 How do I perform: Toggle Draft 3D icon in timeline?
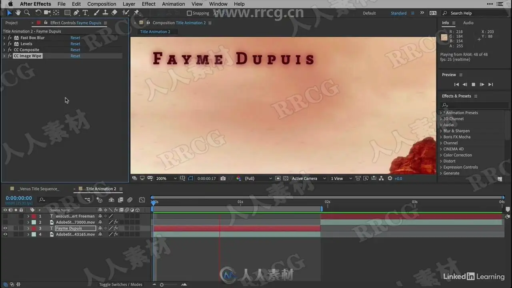(x=100, y=200)
